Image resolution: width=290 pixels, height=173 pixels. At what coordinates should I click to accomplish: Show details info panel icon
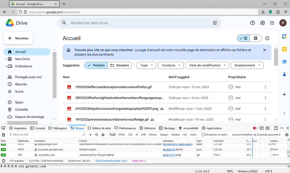click(267, 38)
